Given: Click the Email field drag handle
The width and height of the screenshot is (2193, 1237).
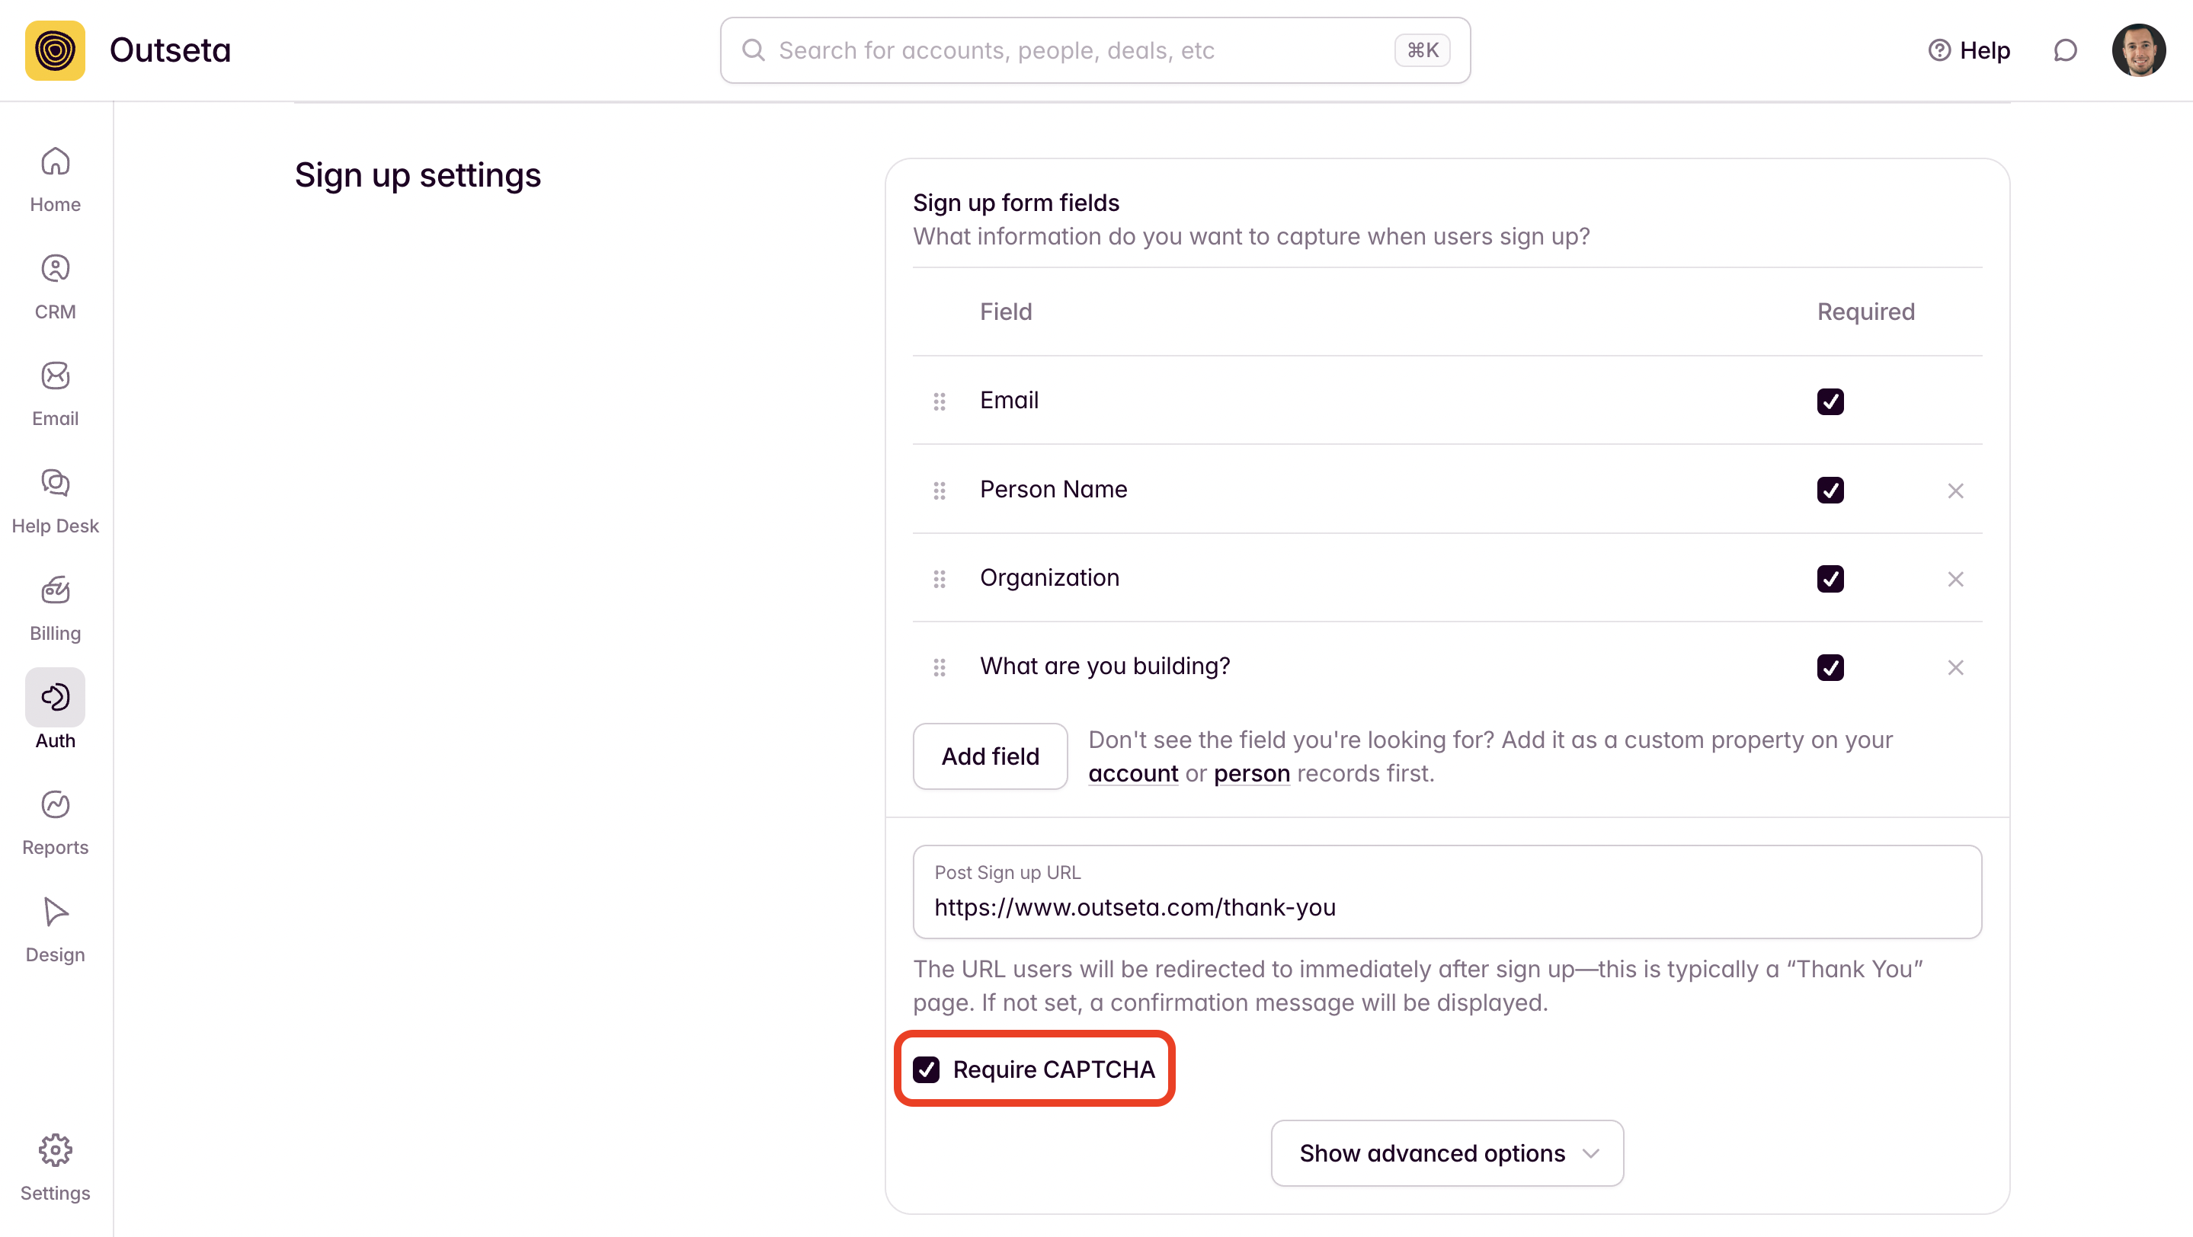Looking at the screenshot, I should coord(939,401).
